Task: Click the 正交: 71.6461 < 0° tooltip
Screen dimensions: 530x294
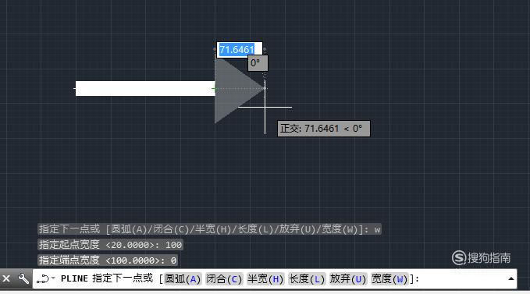Action: point(323,129)
